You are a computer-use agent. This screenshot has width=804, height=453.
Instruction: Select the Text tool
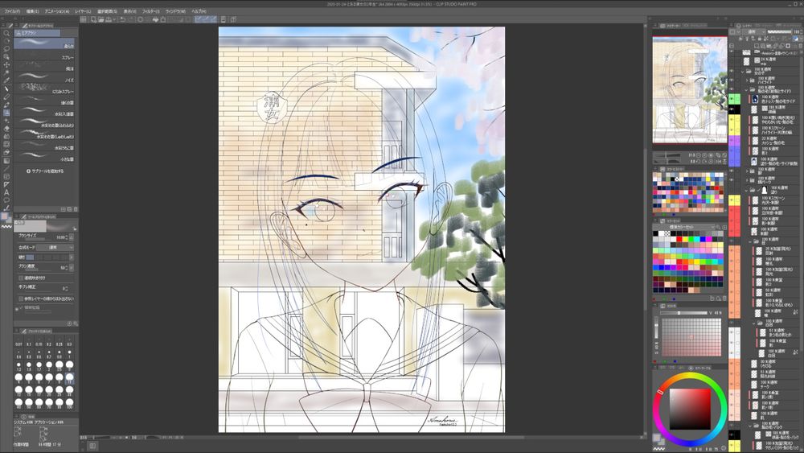pyautogui.click(x=6, y=192)
